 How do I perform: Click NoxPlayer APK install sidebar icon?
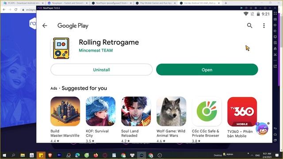(x=275, y=43)
